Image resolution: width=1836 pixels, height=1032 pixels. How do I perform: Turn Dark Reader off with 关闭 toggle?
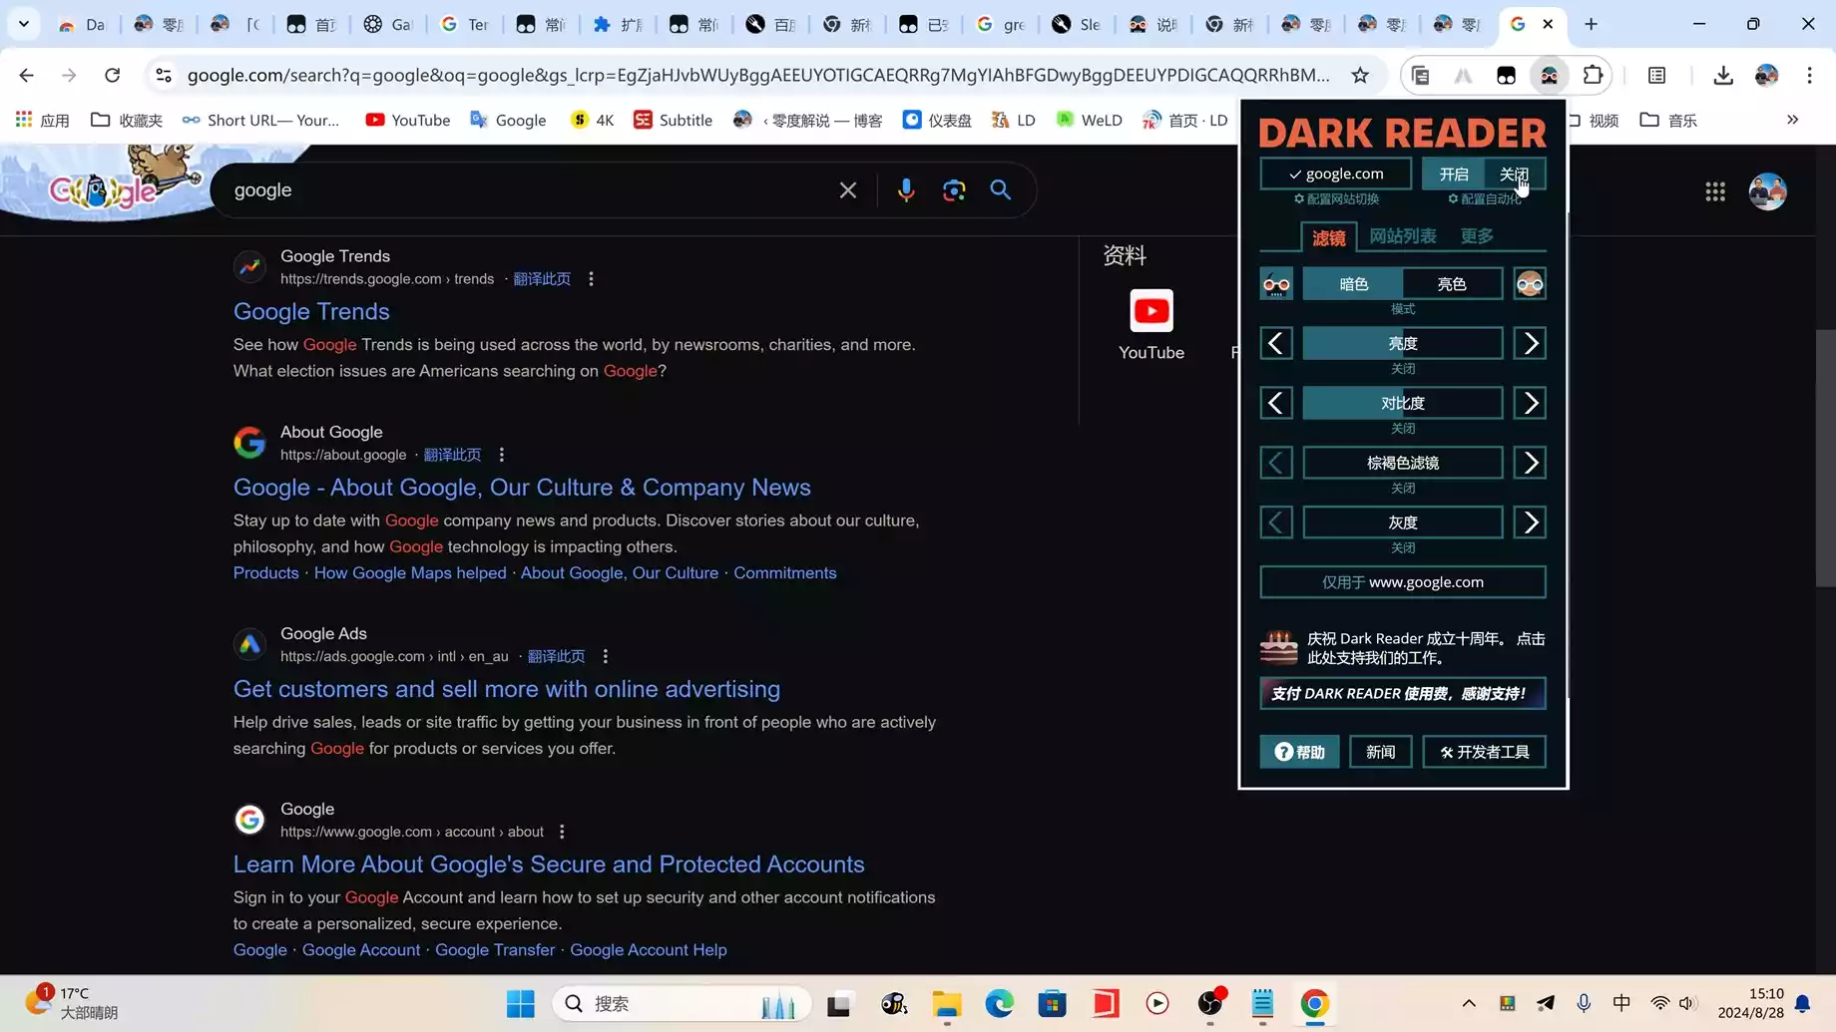click(1514, 173)
